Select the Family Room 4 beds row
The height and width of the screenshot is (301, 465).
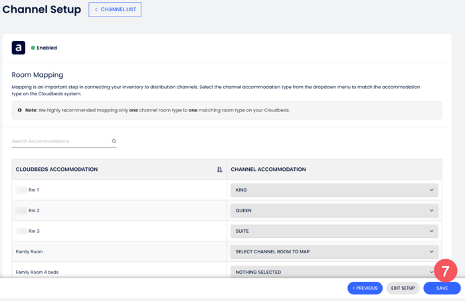38,272
